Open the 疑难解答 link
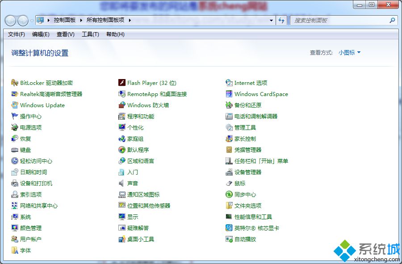Screen dimensions: 402x264 click(x=138, y=228)
